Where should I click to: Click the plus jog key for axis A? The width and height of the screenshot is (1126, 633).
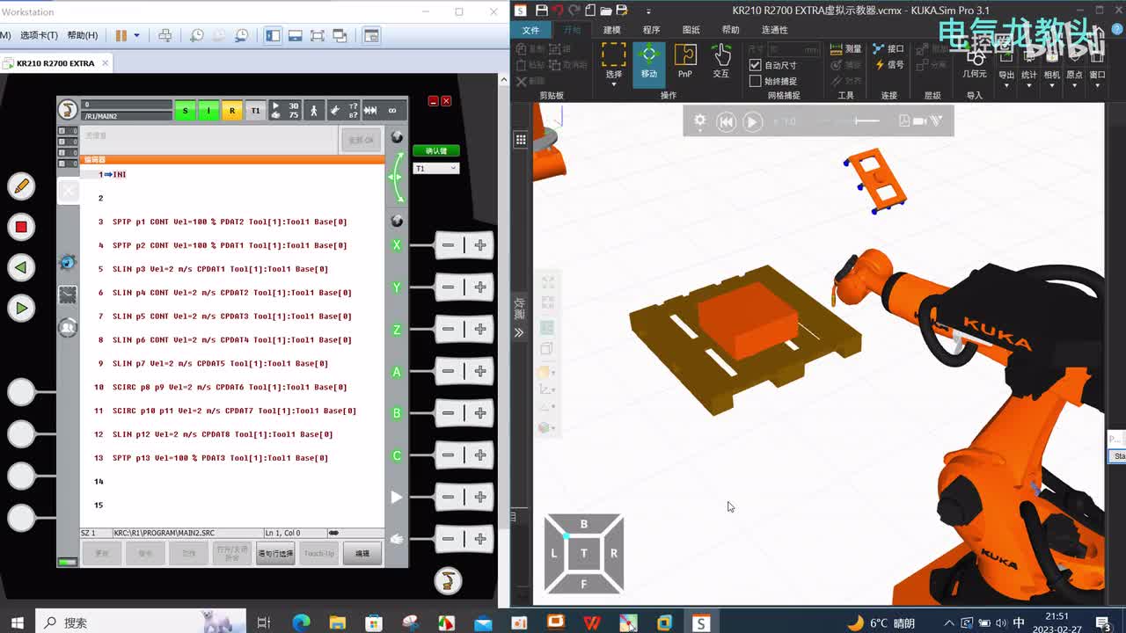(479, 371)
